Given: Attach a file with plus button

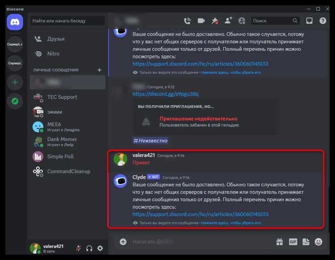Looking at the screenshot, I should coord(123,242).
